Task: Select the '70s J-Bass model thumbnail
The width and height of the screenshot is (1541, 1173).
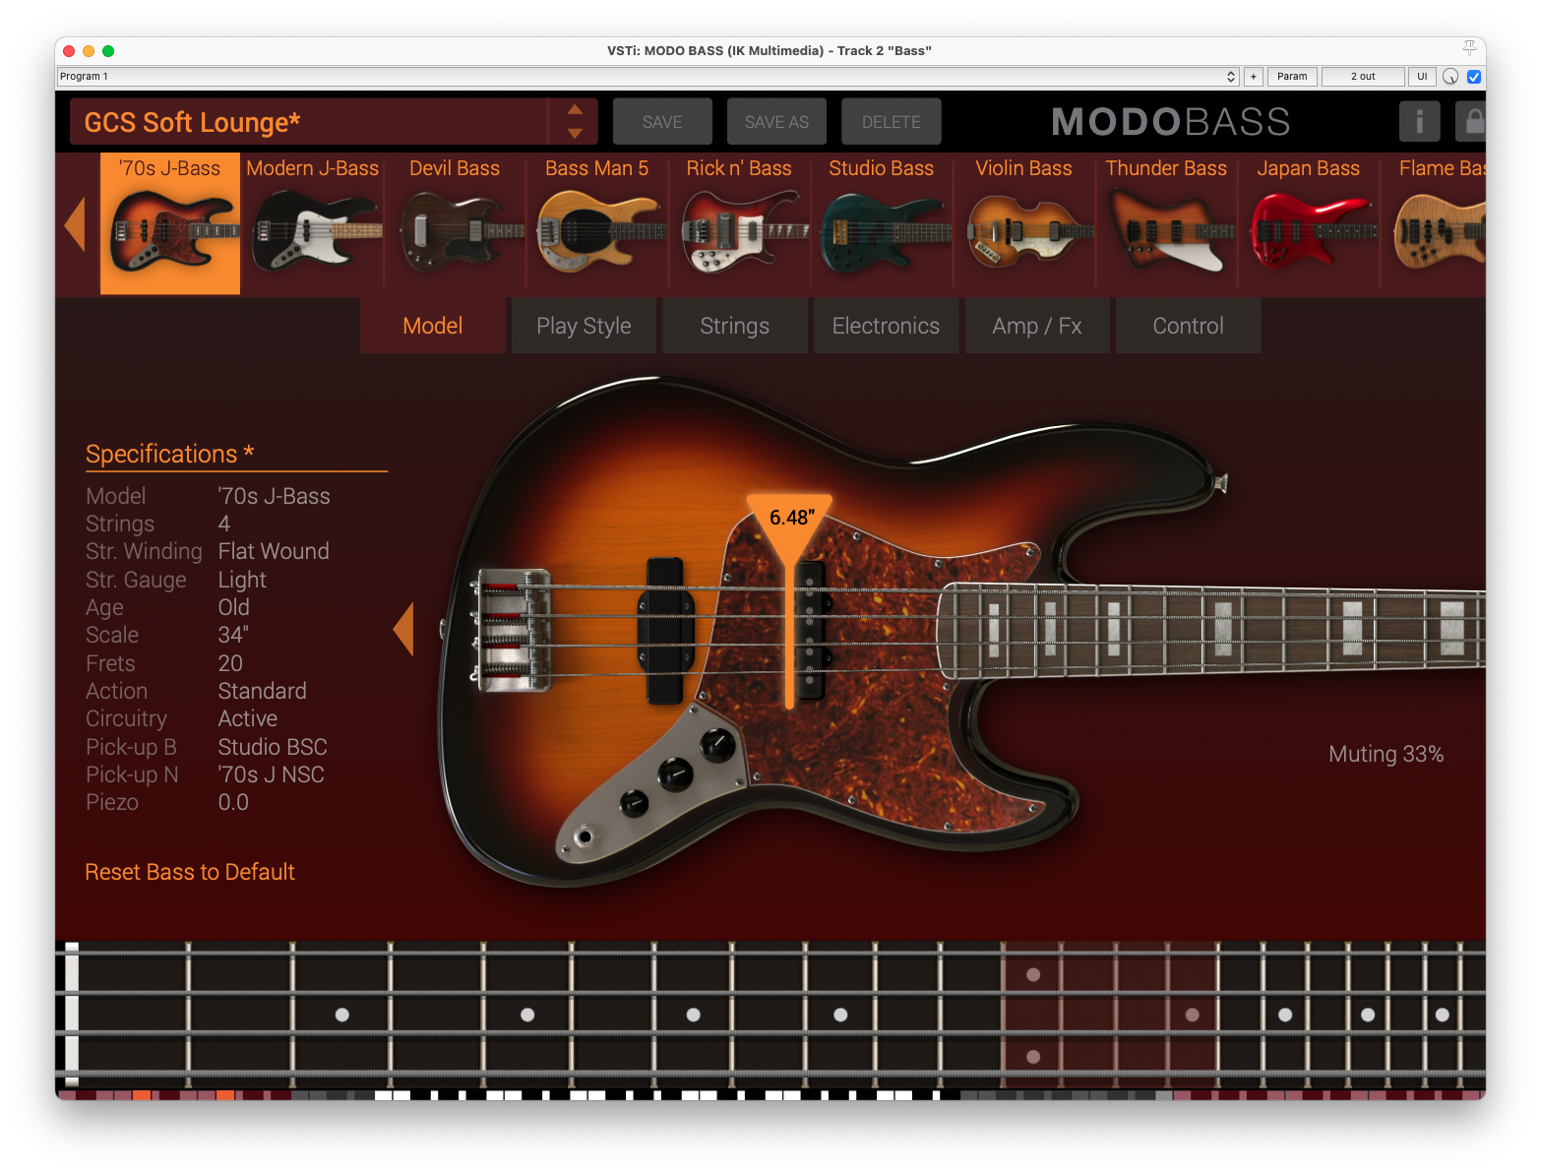Action: 170,223
